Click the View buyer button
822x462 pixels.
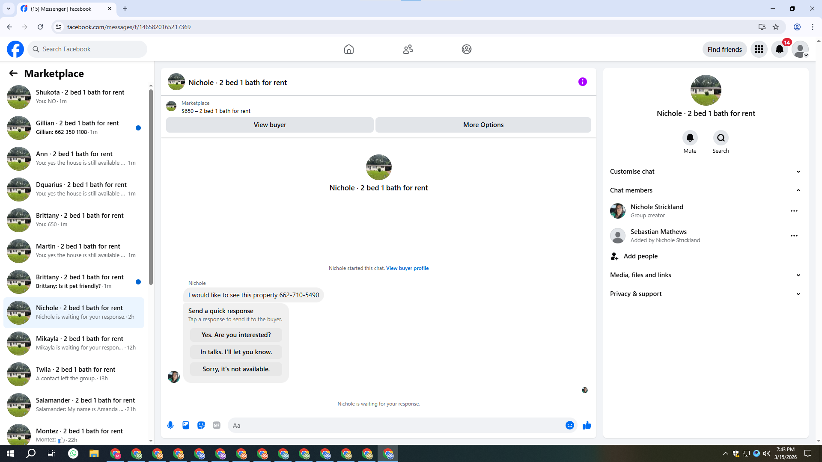point(270,125)
